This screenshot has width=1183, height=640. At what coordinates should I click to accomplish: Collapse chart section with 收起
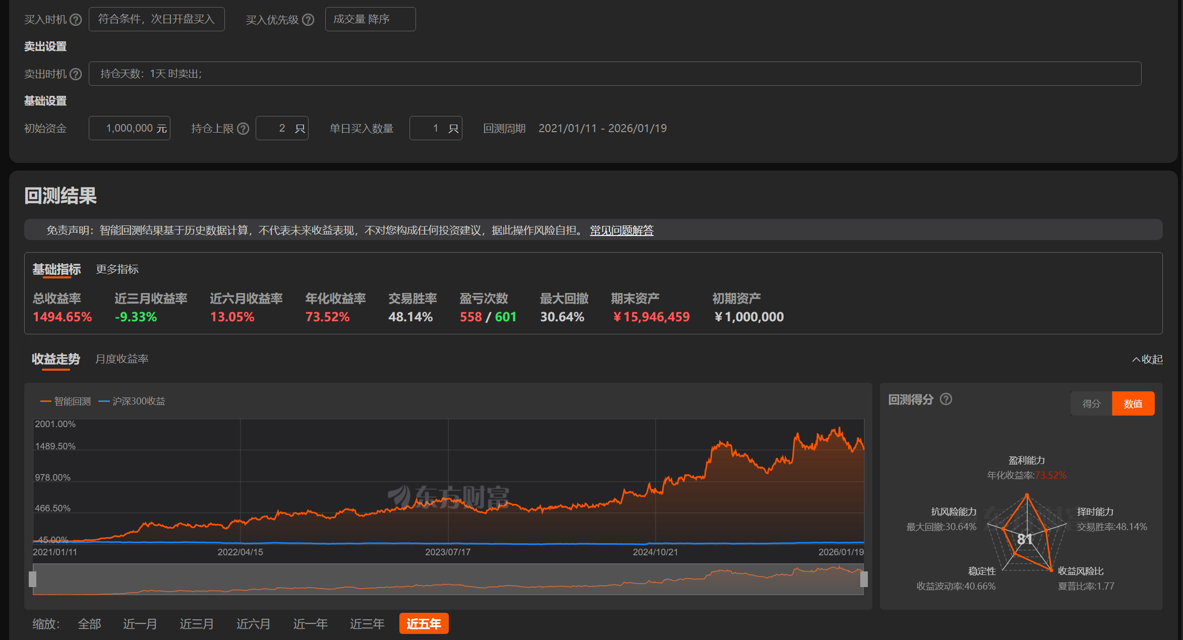(x=1147, y=359)
